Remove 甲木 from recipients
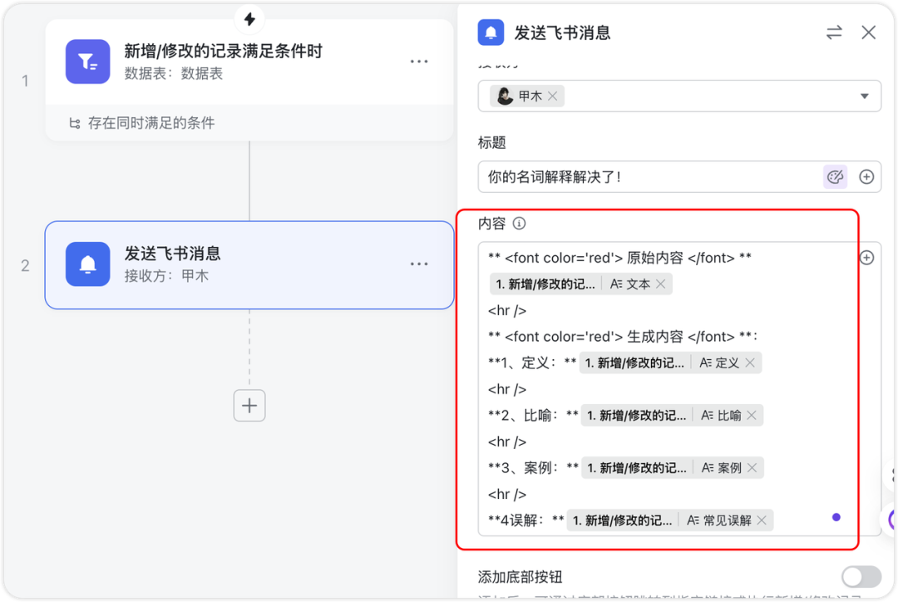 [553, 96]
